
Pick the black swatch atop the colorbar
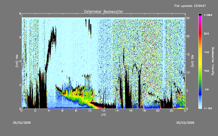click(x=200, y=14)
